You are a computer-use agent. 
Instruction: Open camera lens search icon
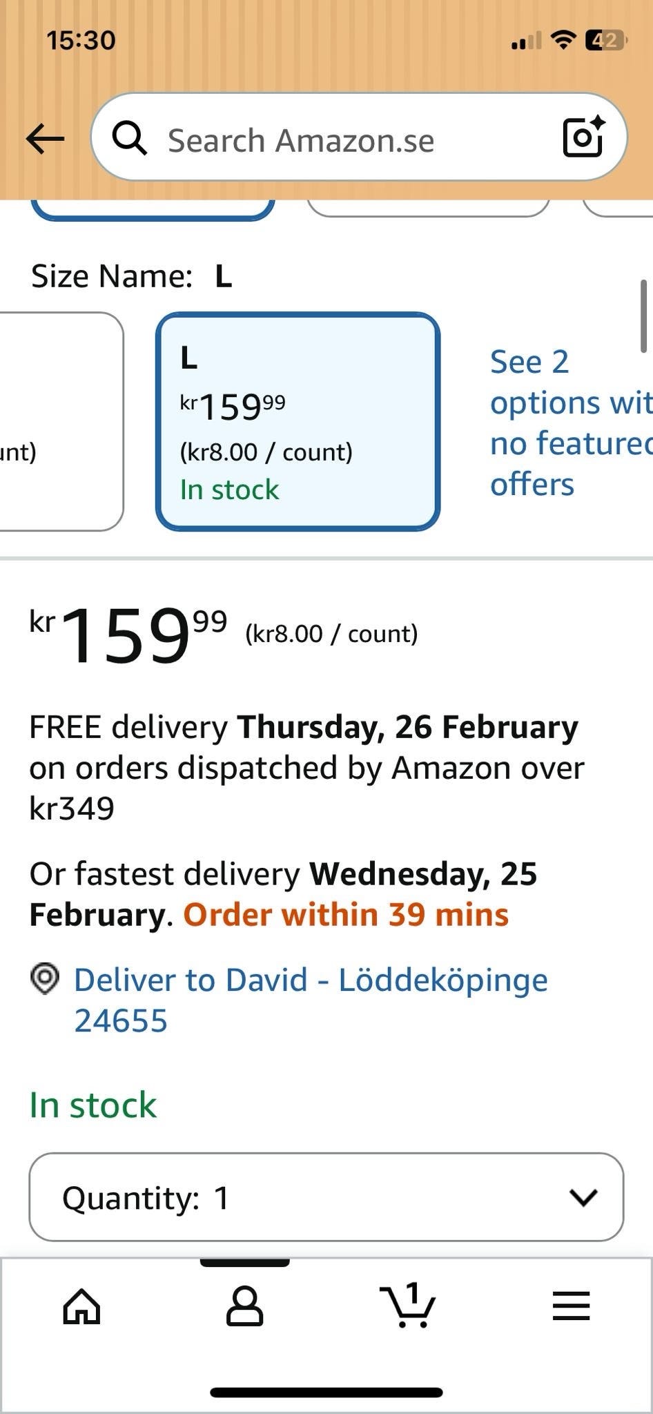pos(583,137)
